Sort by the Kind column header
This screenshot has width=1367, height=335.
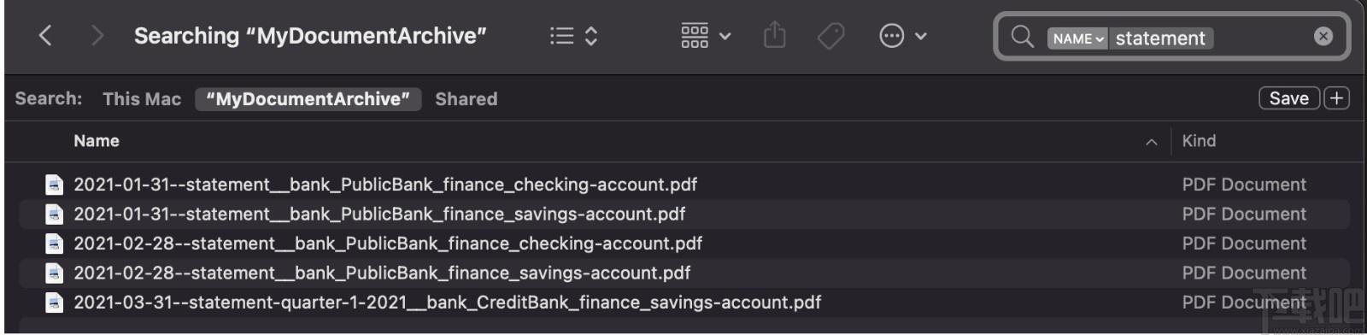1199,141
